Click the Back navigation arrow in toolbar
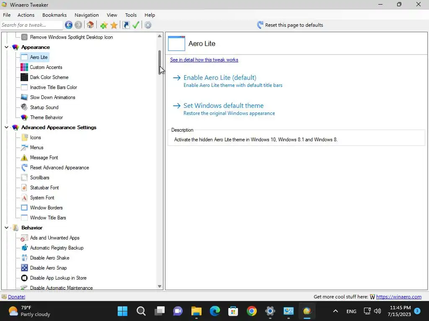 (x=69, y=25)
